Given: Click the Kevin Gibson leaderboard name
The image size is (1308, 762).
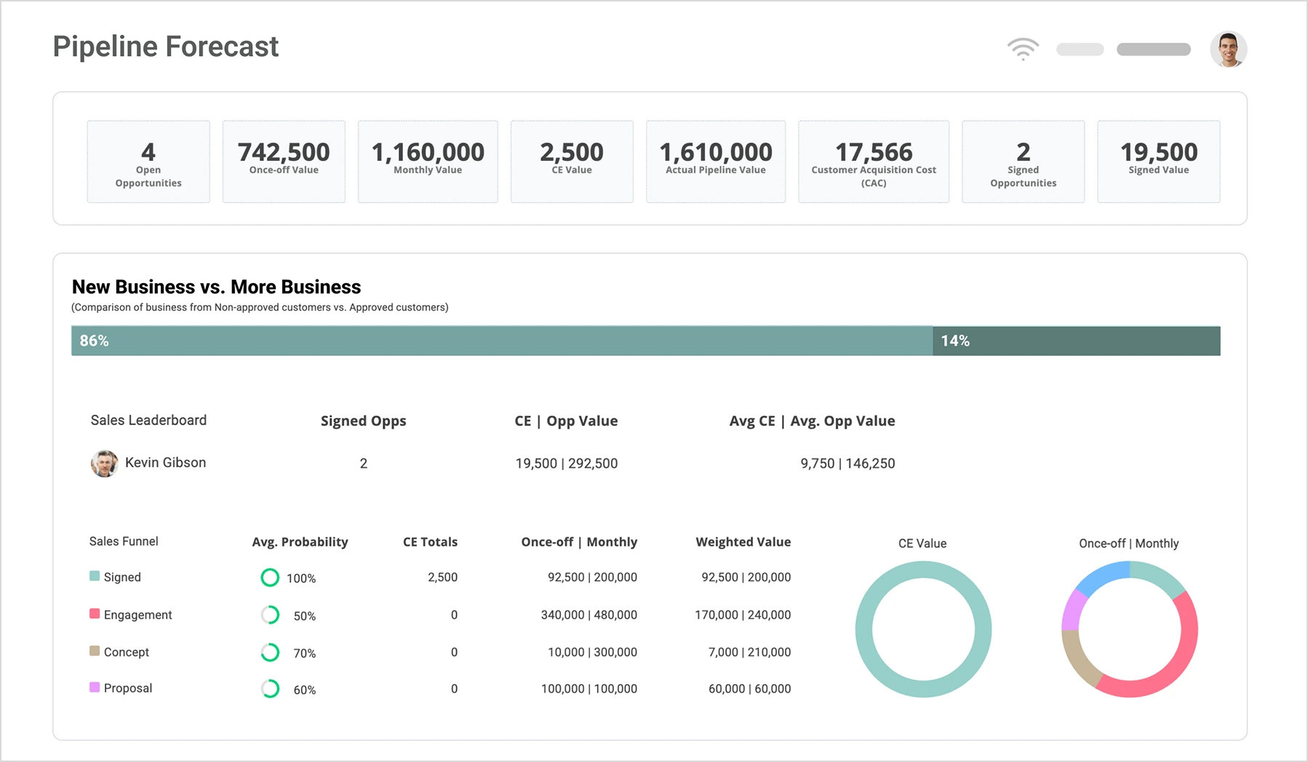Looking at the screenshot, I should [165, 463].
